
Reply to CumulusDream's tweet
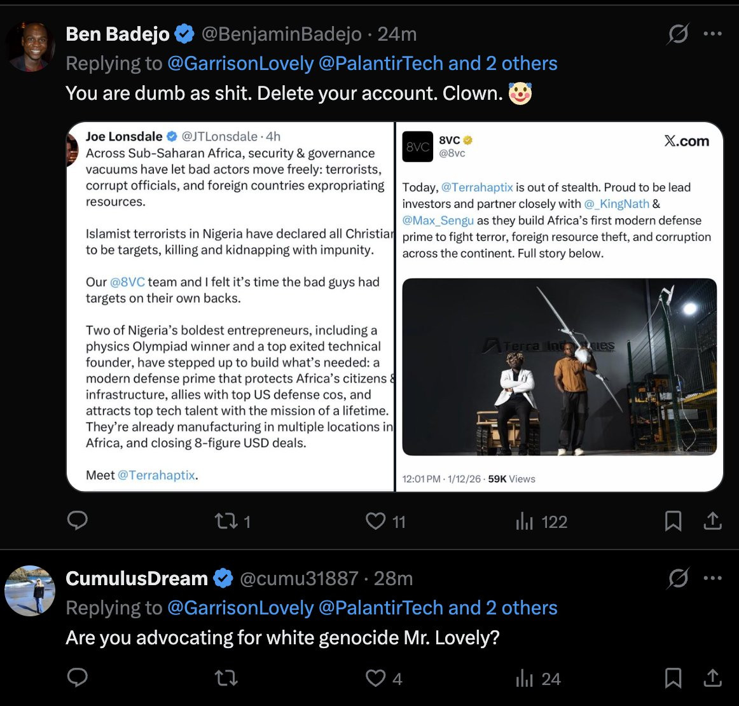(x=78, y=678)
